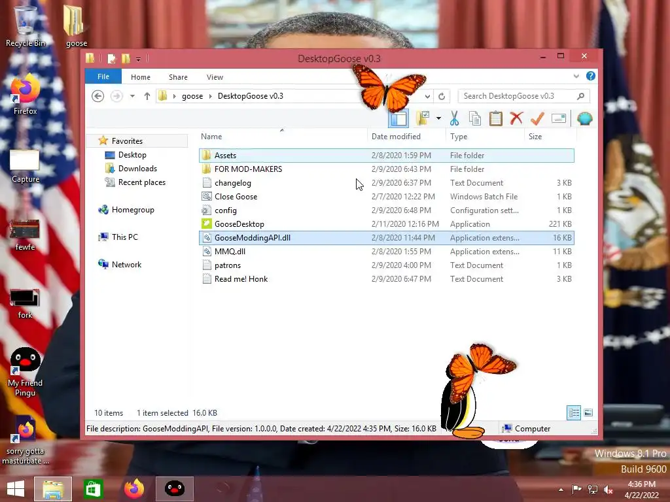
Task: Select the GooseModdingAPI.dll file
Action: click(x=386, y=238)
